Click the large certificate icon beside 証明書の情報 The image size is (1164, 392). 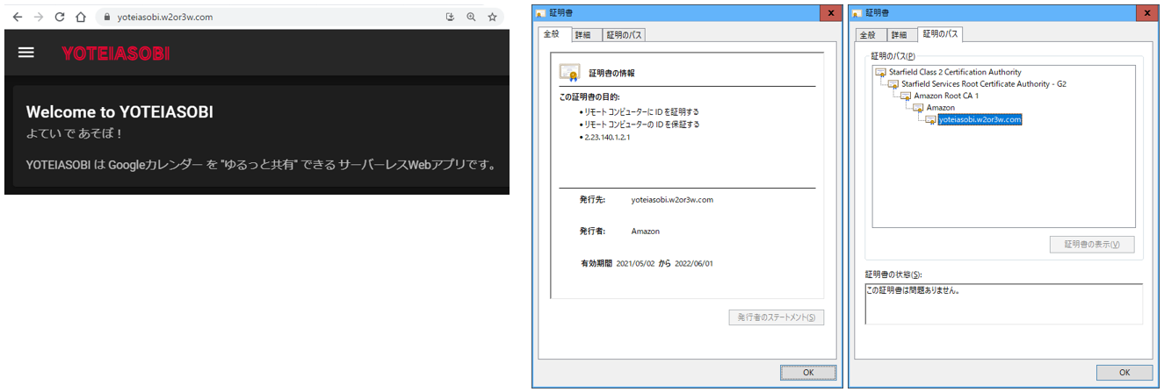point(569,73)
